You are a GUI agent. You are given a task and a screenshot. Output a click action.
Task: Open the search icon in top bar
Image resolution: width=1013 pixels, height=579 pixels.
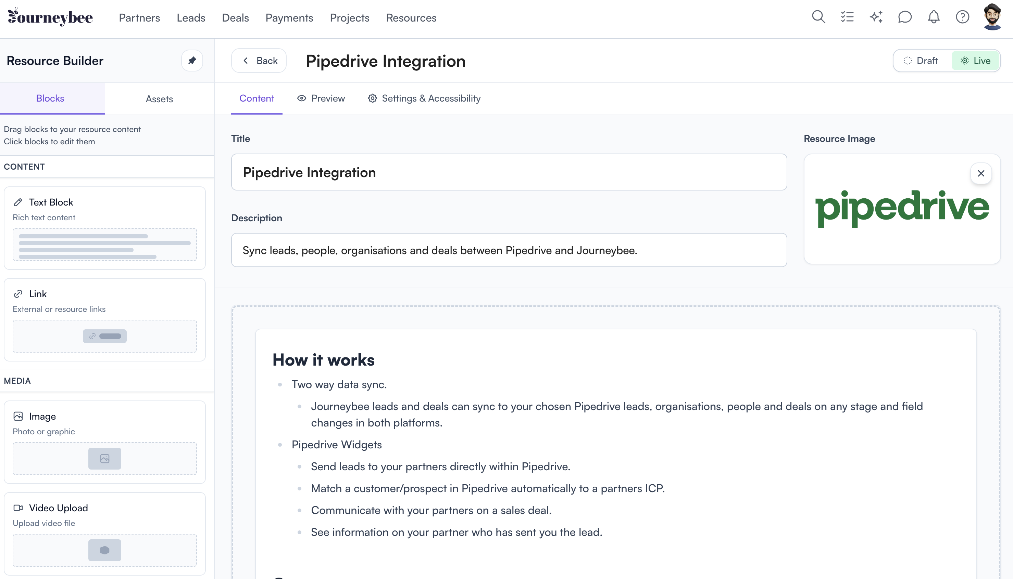pos(818,17)
